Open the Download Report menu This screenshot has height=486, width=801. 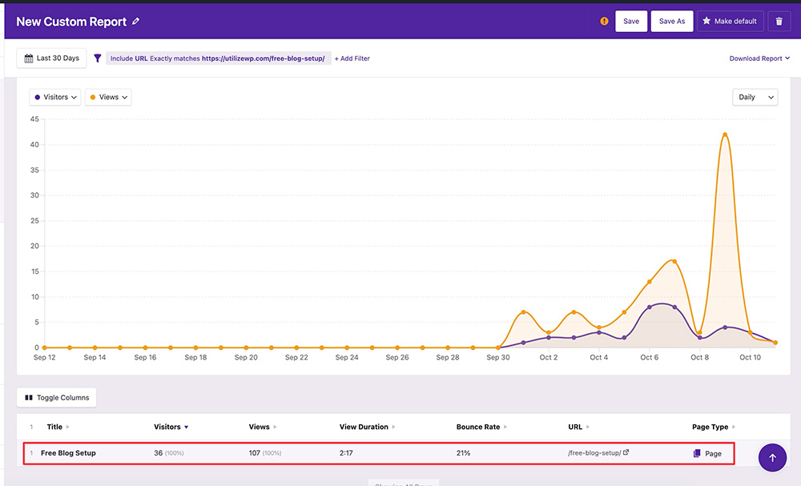759,58
